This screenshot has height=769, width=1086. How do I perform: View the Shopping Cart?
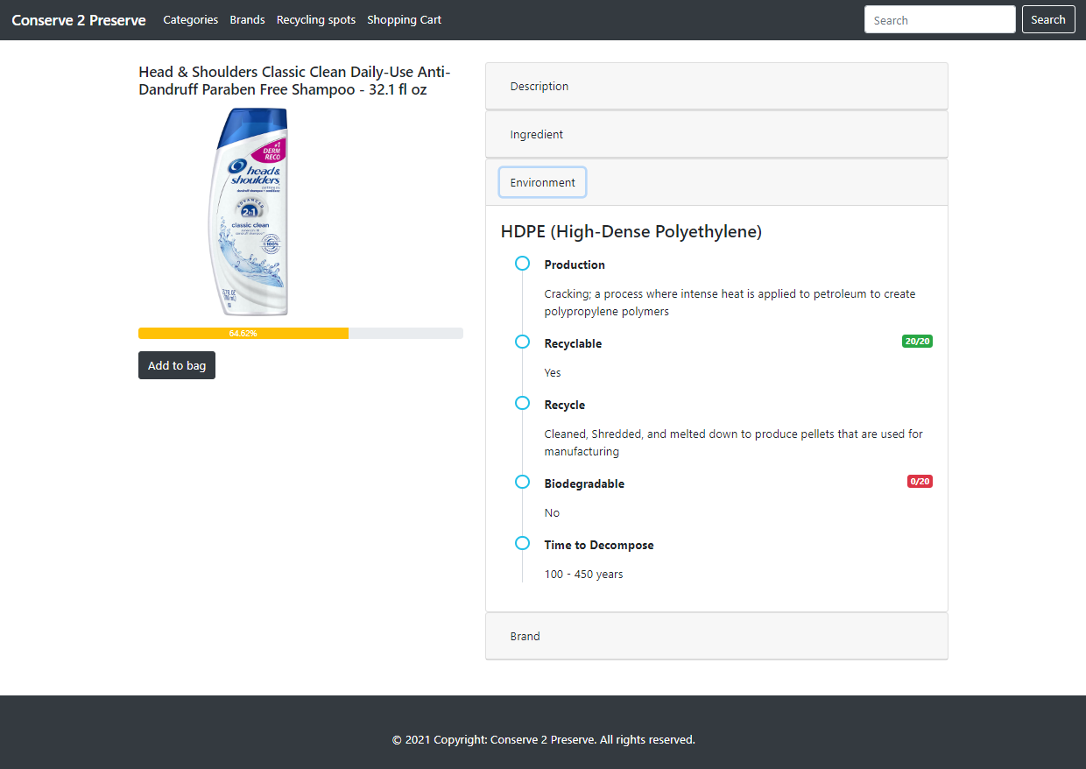coord(404,19)
